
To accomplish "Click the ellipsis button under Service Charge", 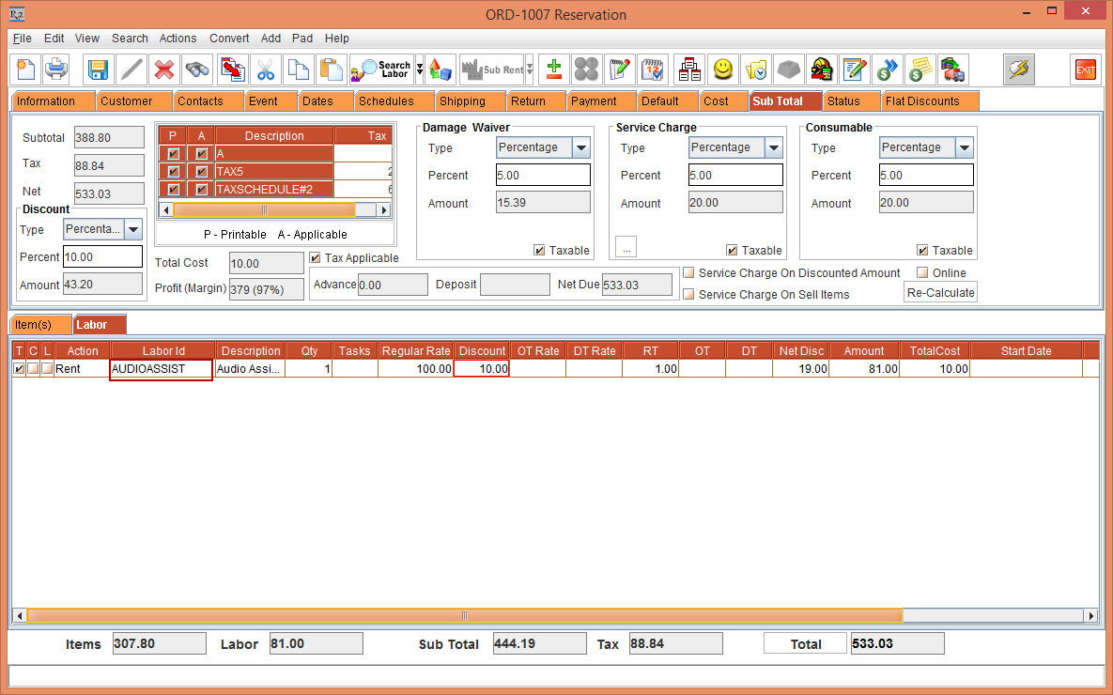I will pos(627,249).
